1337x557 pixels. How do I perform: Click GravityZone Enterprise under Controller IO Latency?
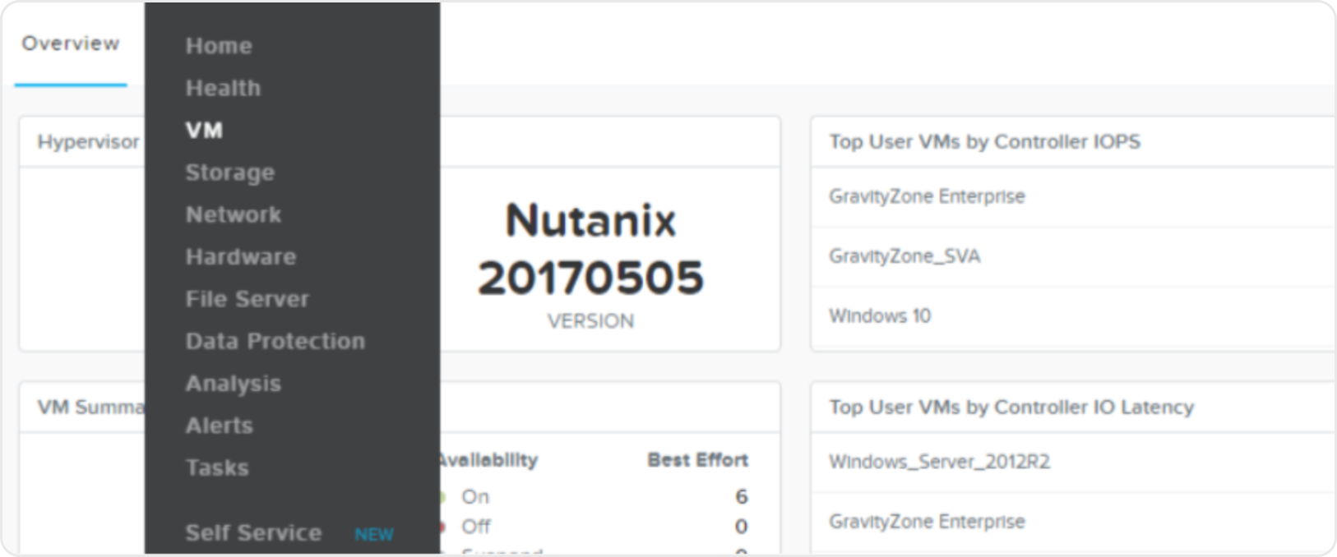tap(927, 522)
